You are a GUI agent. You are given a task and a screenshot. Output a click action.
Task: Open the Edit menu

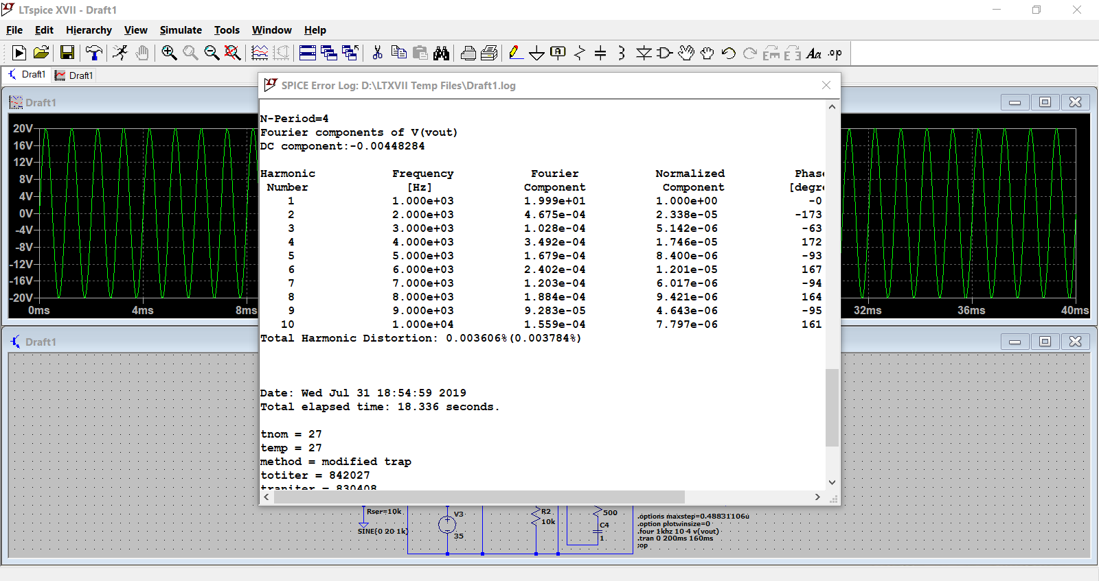click(44, 30)
